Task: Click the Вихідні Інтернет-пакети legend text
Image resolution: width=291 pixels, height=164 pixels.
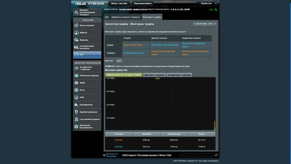Action: pos(133,53)
